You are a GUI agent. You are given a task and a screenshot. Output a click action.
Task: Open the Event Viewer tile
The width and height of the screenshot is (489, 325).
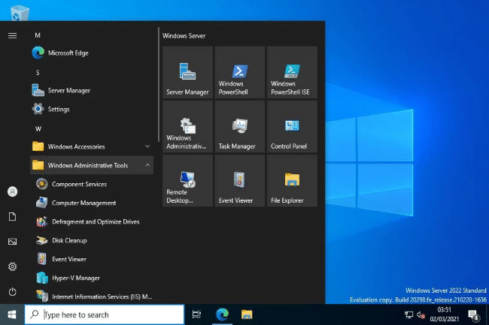coord(239,180)
